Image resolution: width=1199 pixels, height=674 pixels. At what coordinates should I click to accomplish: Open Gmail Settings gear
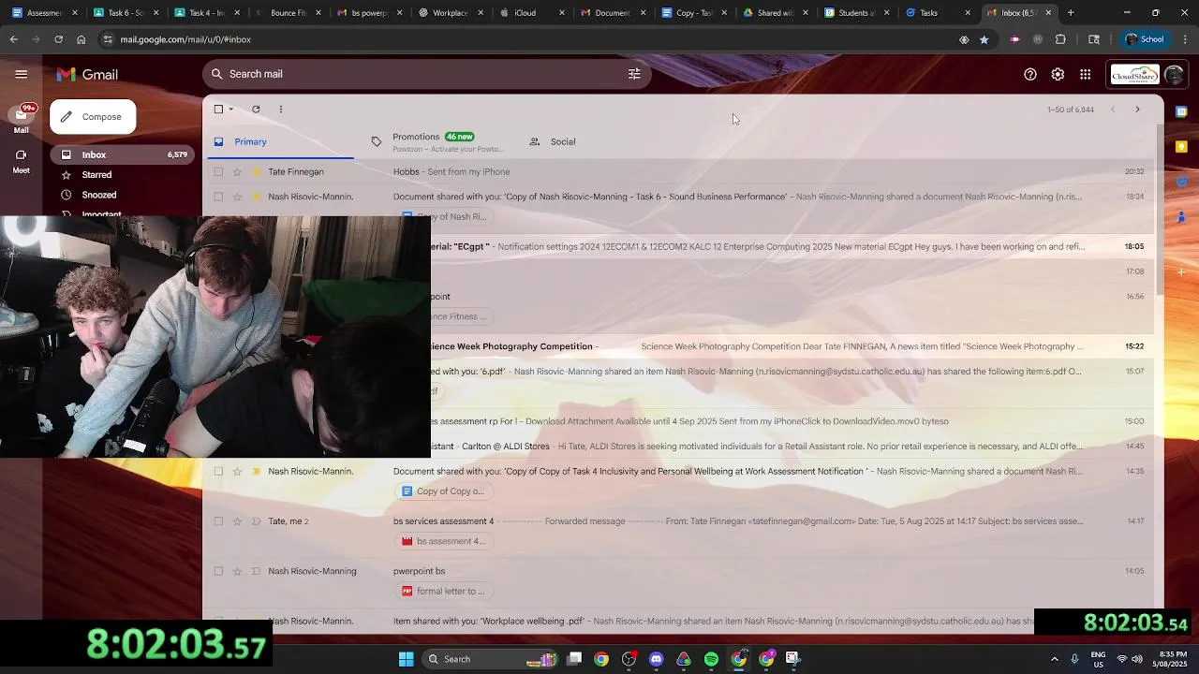pos(1058,74)
